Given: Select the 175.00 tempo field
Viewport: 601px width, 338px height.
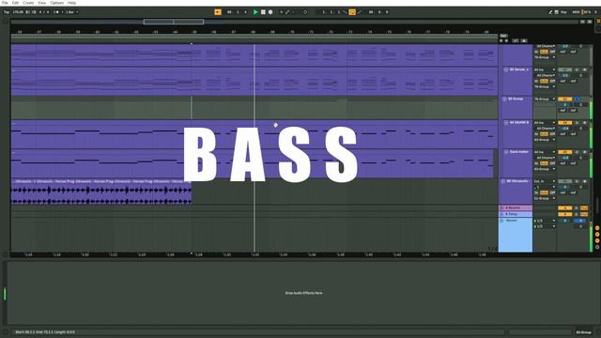Looking at the screenshot, I should [x=18, y=12].
